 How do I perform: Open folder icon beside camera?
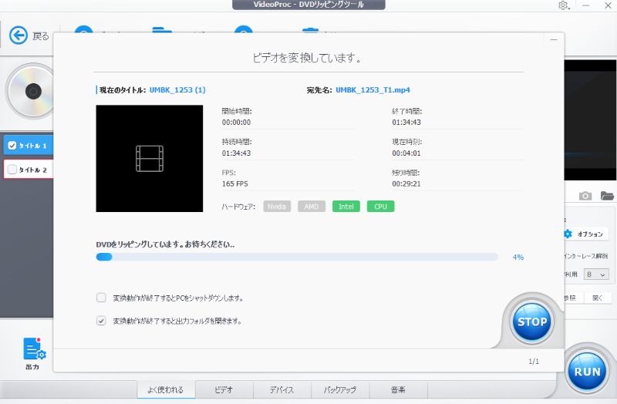(x=607, y=196)
